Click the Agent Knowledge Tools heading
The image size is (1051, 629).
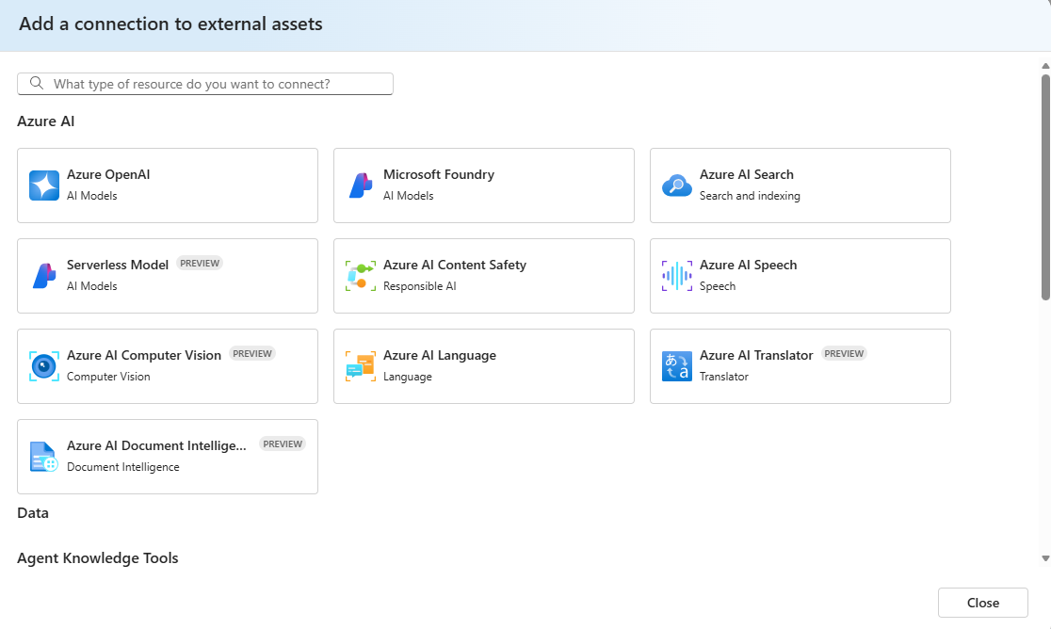(98, 558)
